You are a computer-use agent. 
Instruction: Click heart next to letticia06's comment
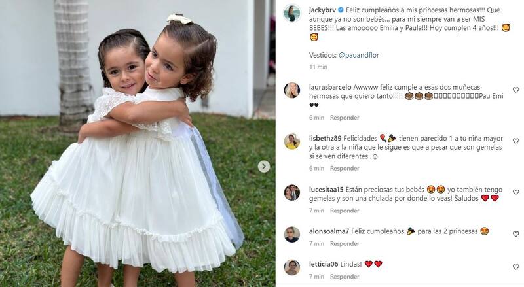point(515,267)
